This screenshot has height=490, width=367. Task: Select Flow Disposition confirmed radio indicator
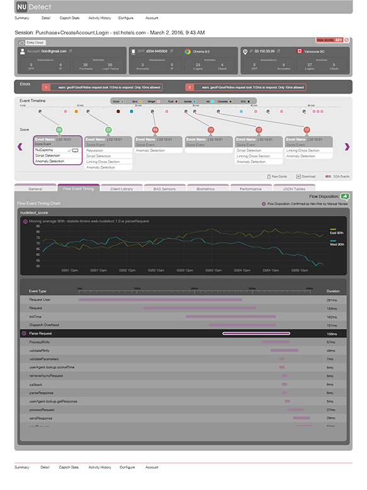pos(264,204)
